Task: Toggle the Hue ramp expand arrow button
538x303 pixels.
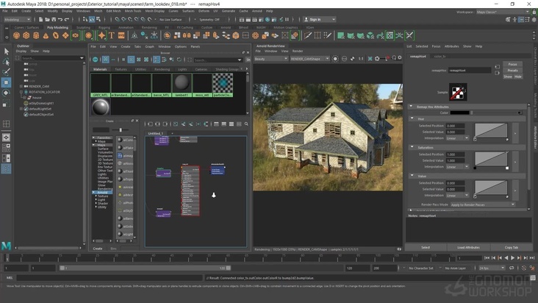Action: click(515, 133)
